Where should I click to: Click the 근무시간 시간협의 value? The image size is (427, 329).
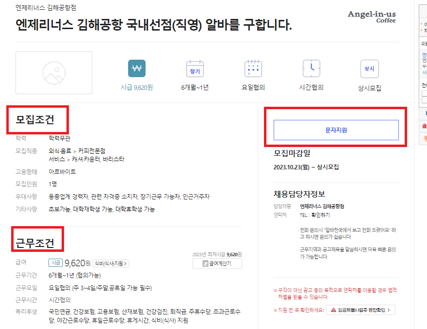(x=60, y=300)
